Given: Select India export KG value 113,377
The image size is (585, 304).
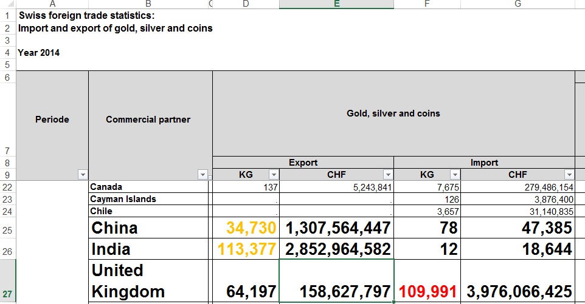Looking at the screenshot, I should 251,249.
